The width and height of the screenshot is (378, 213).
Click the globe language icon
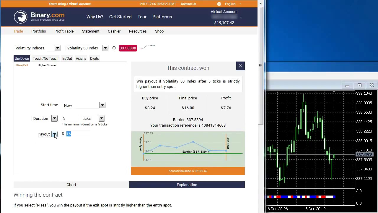[219, 4]
